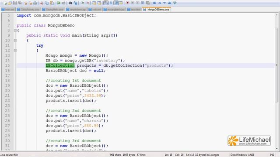Click 'Java source file' in status bar

(9, 155)
